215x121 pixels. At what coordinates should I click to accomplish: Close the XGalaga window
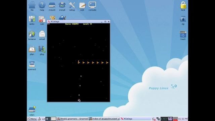pyautogui.click(x=109, y=22)
